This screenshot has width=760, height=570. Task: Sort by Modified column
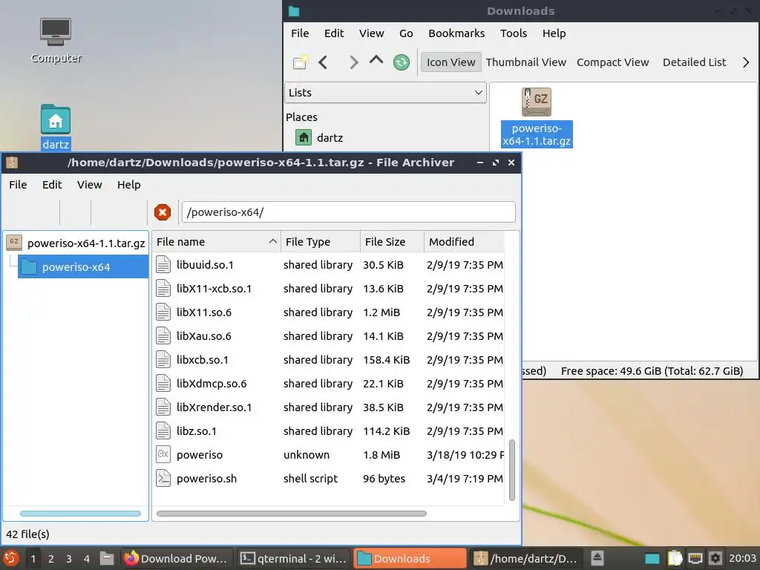point(464,242)
